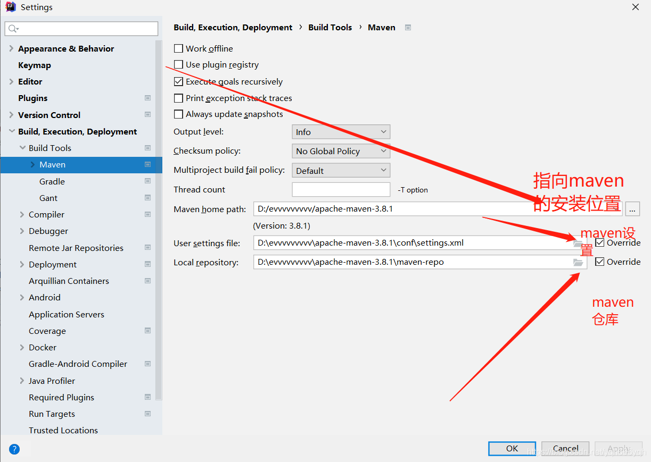
Task: Click project-level icon beside Compiler
Action: [147, 214]
